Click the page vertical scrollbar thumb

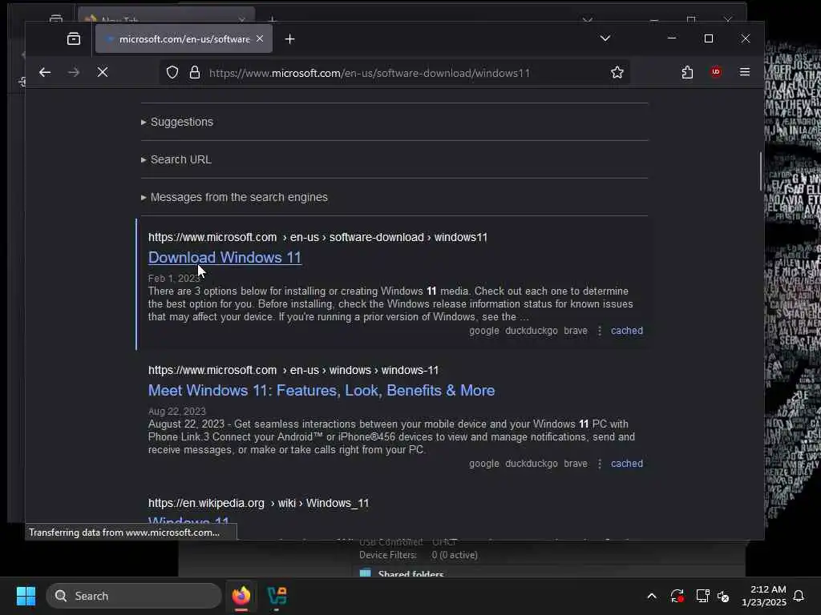(x=760, y=171)
